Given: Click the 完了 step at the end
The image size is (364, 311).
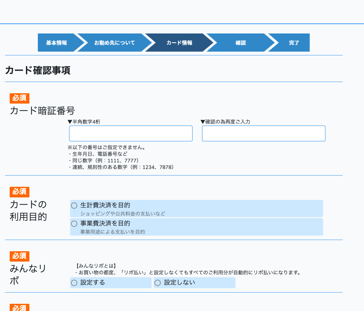Looking at the screenshot, I should click(294, 43).
